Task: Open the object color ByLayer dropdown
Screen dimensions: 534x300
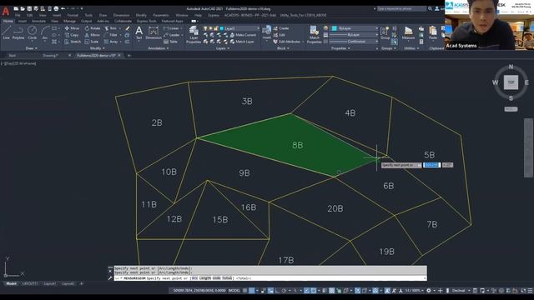Action: click(x=355, y=28)
